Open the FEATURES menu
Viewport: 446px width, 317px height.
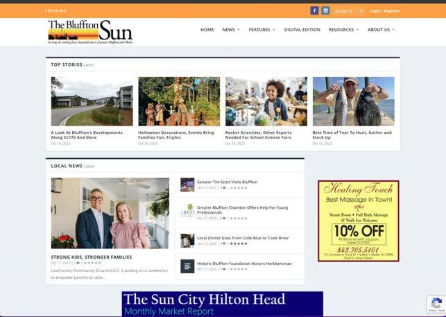click(x=259, y=30)
